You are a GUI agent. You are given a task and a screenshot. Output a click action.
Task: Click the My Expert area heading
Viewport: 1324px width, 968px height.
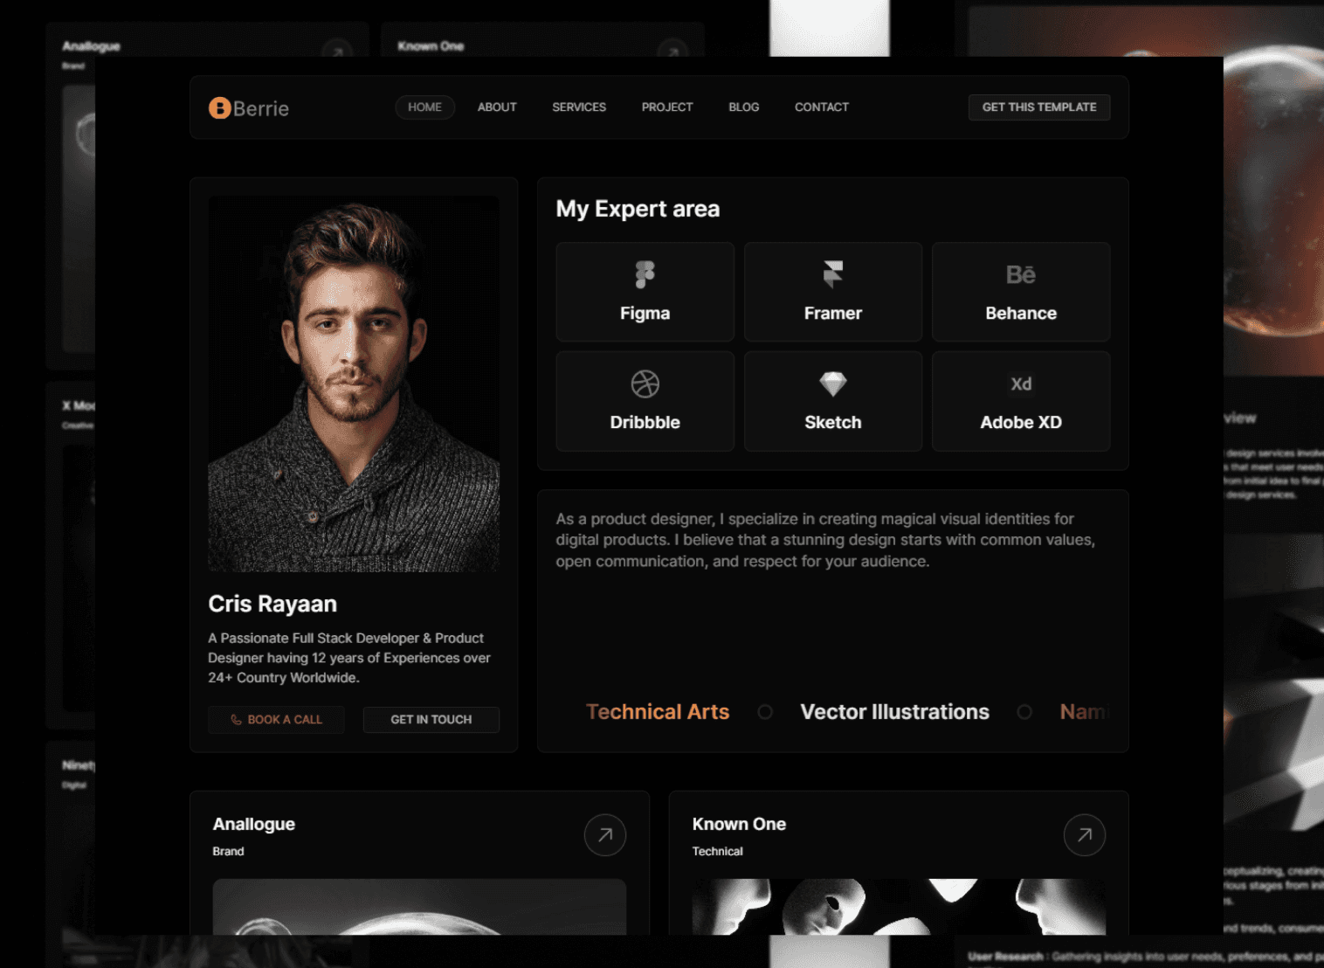click(638, 209)
